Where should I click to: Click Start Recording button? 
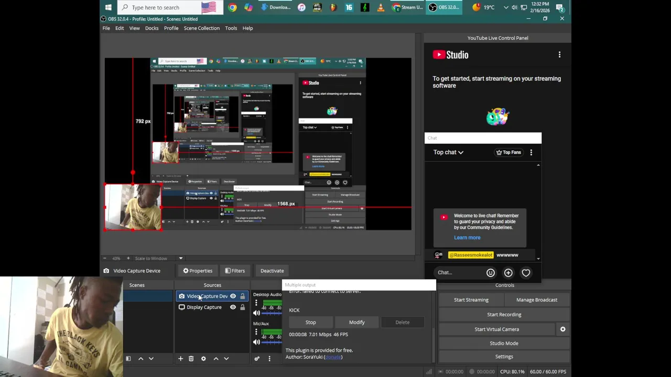click(x=504, y=315)
